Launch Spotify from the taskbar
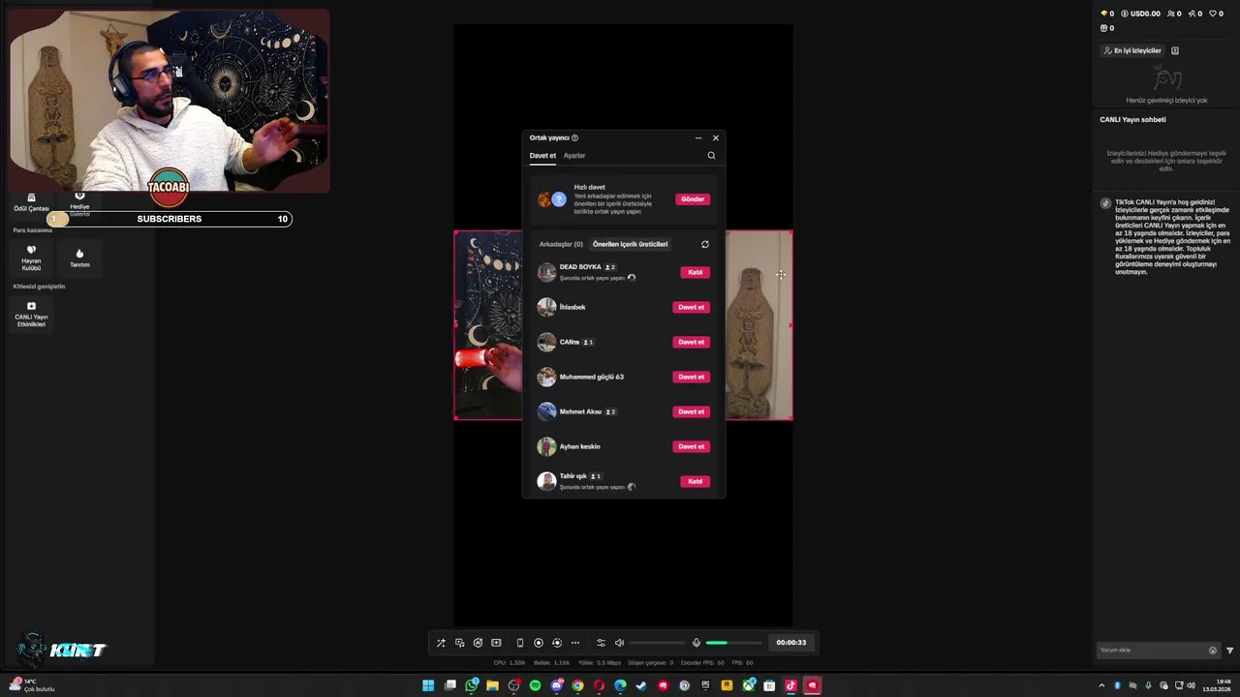The height and width of the screenshot is (697, 1240). [535, 685]
